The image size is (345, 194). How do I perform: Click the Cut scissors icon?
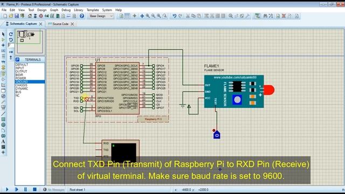pos(188,16)
